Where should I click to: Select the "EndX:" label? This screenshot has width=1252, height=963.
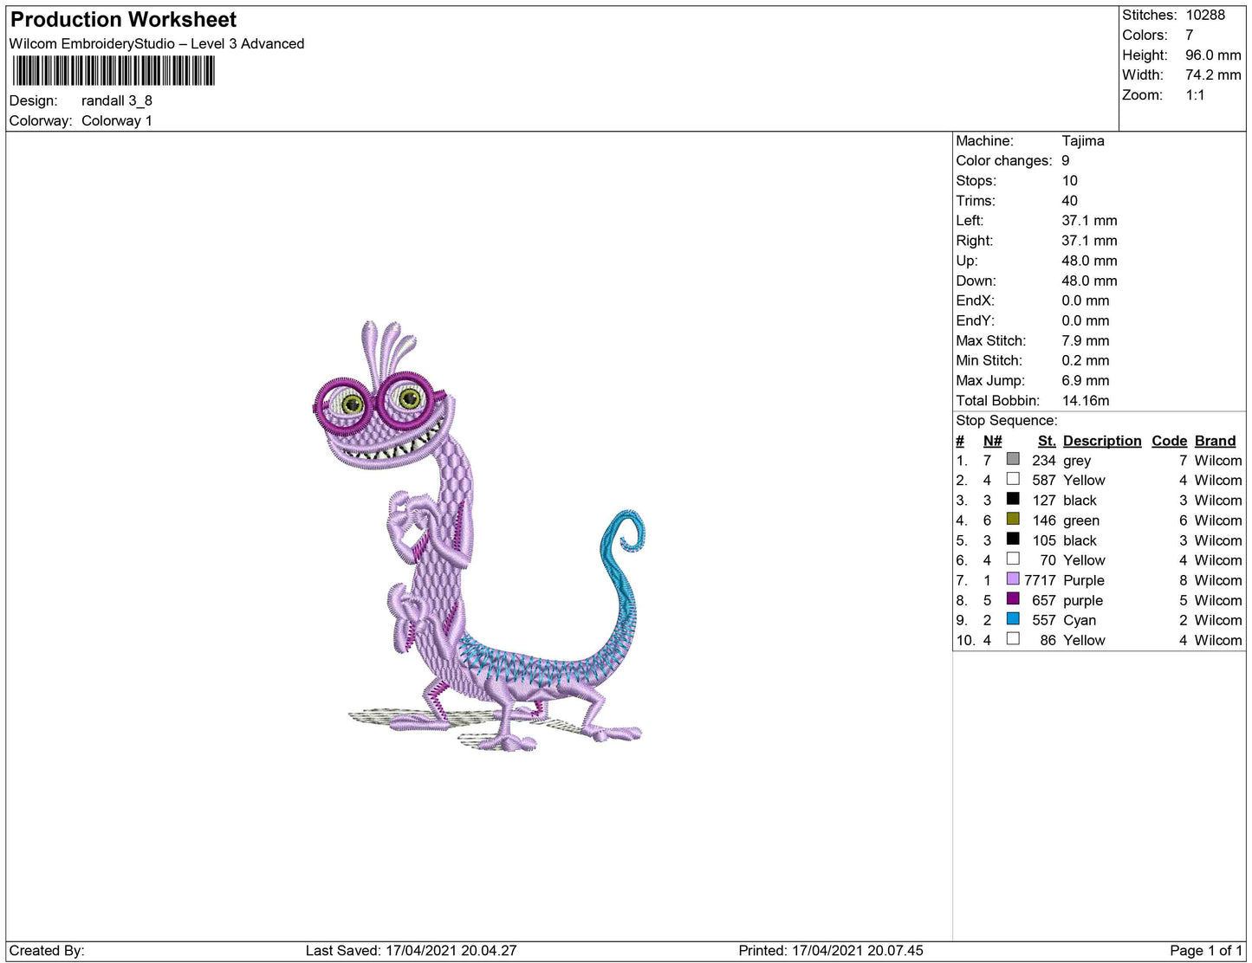[975, 300]
